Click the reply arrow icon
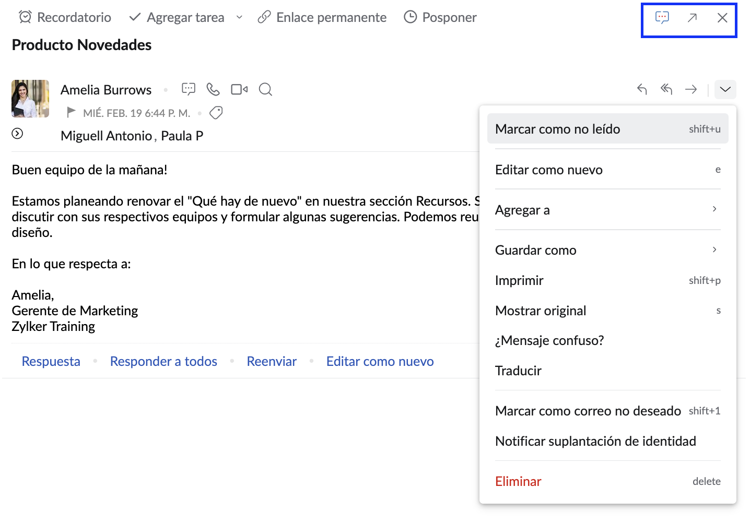The height and width of the screenshot is (523, 750). tap(642, 89)
